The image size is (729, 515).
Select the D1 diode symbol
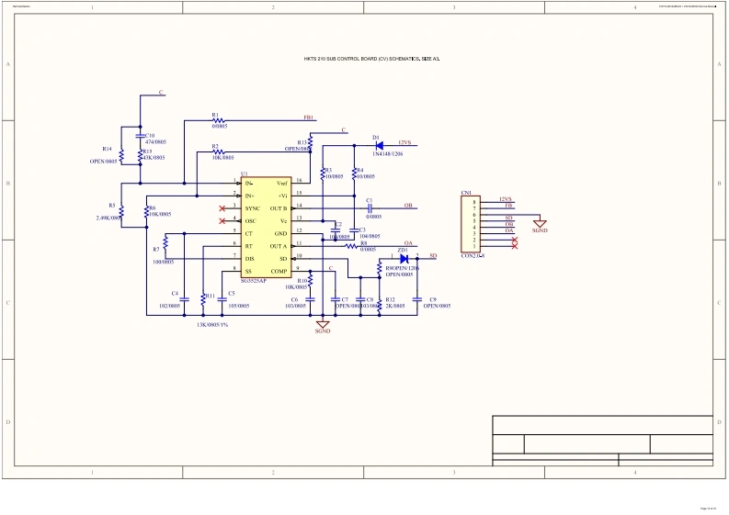379,144
